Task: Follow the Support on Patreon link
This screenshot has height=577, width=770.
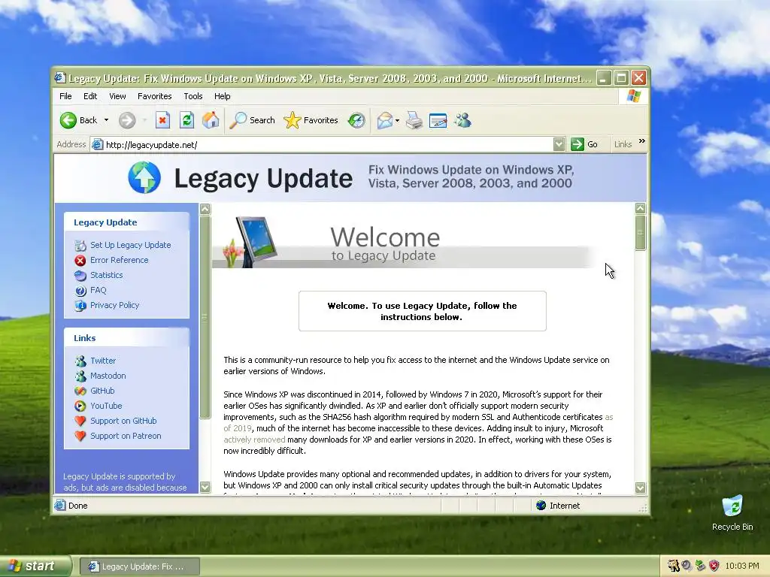Action: (x=126, y=436)
